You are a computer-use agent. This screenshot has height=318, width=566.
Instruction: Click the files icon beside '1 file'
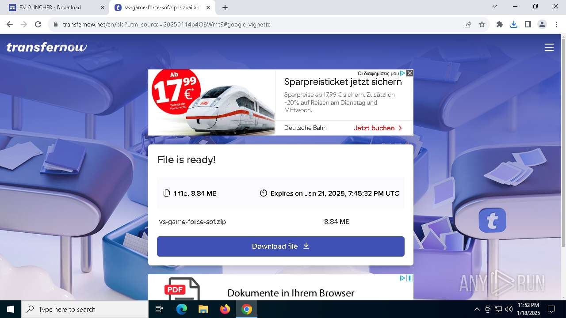point(167,193)
